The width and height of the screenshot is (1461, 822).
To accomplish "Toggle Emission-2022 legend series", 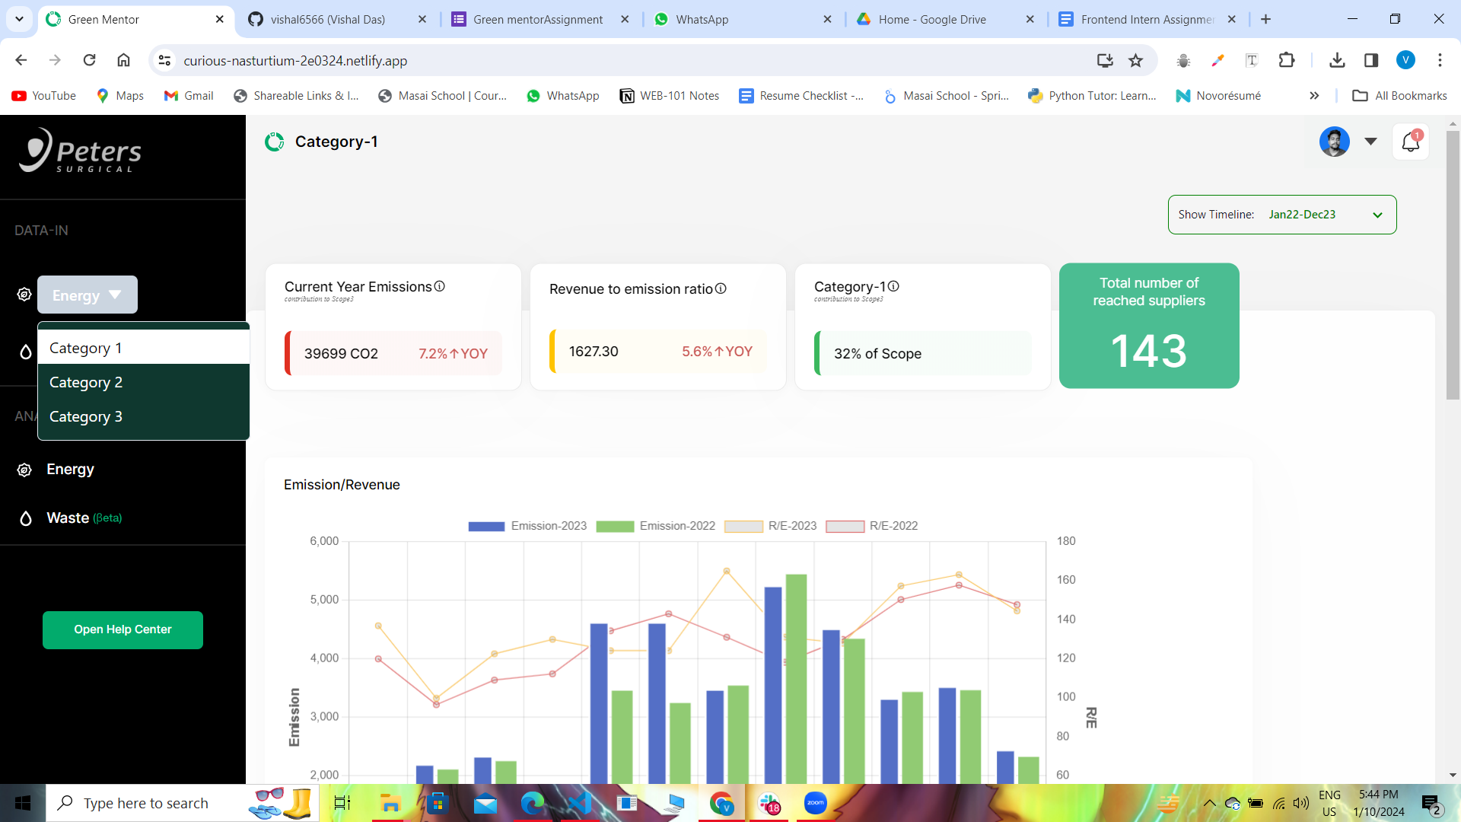I will coord(655,526).
